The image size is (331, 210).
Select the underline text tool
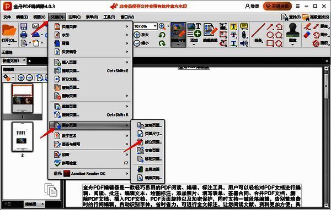pyautogui.click(x=233, y=43)
